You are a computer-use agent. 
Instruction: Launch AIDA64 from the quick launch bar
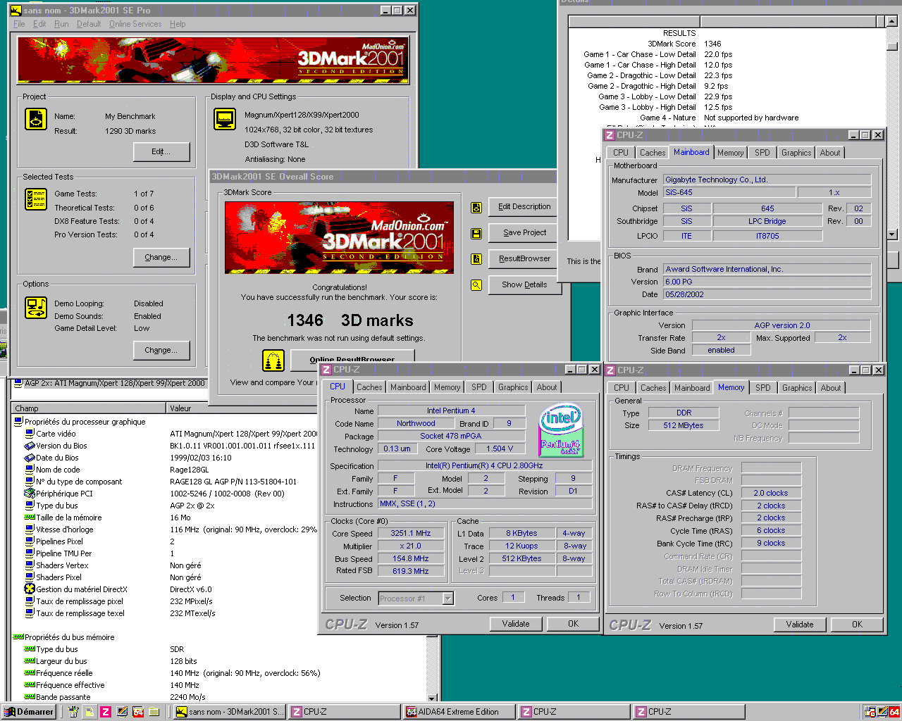click(138, 712)
